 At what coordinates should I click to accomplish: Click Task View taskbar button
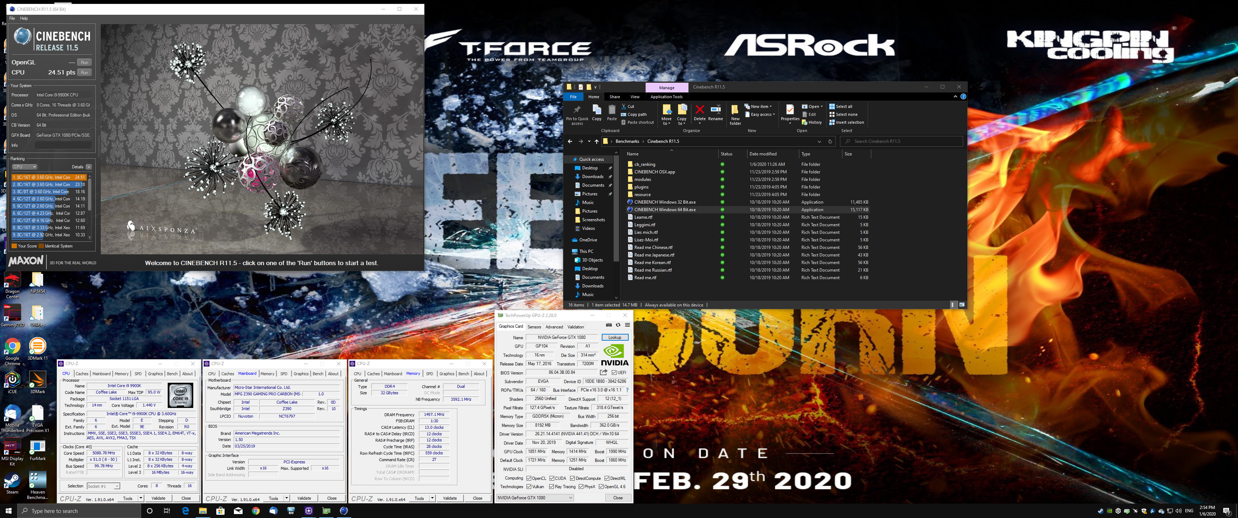167,511
